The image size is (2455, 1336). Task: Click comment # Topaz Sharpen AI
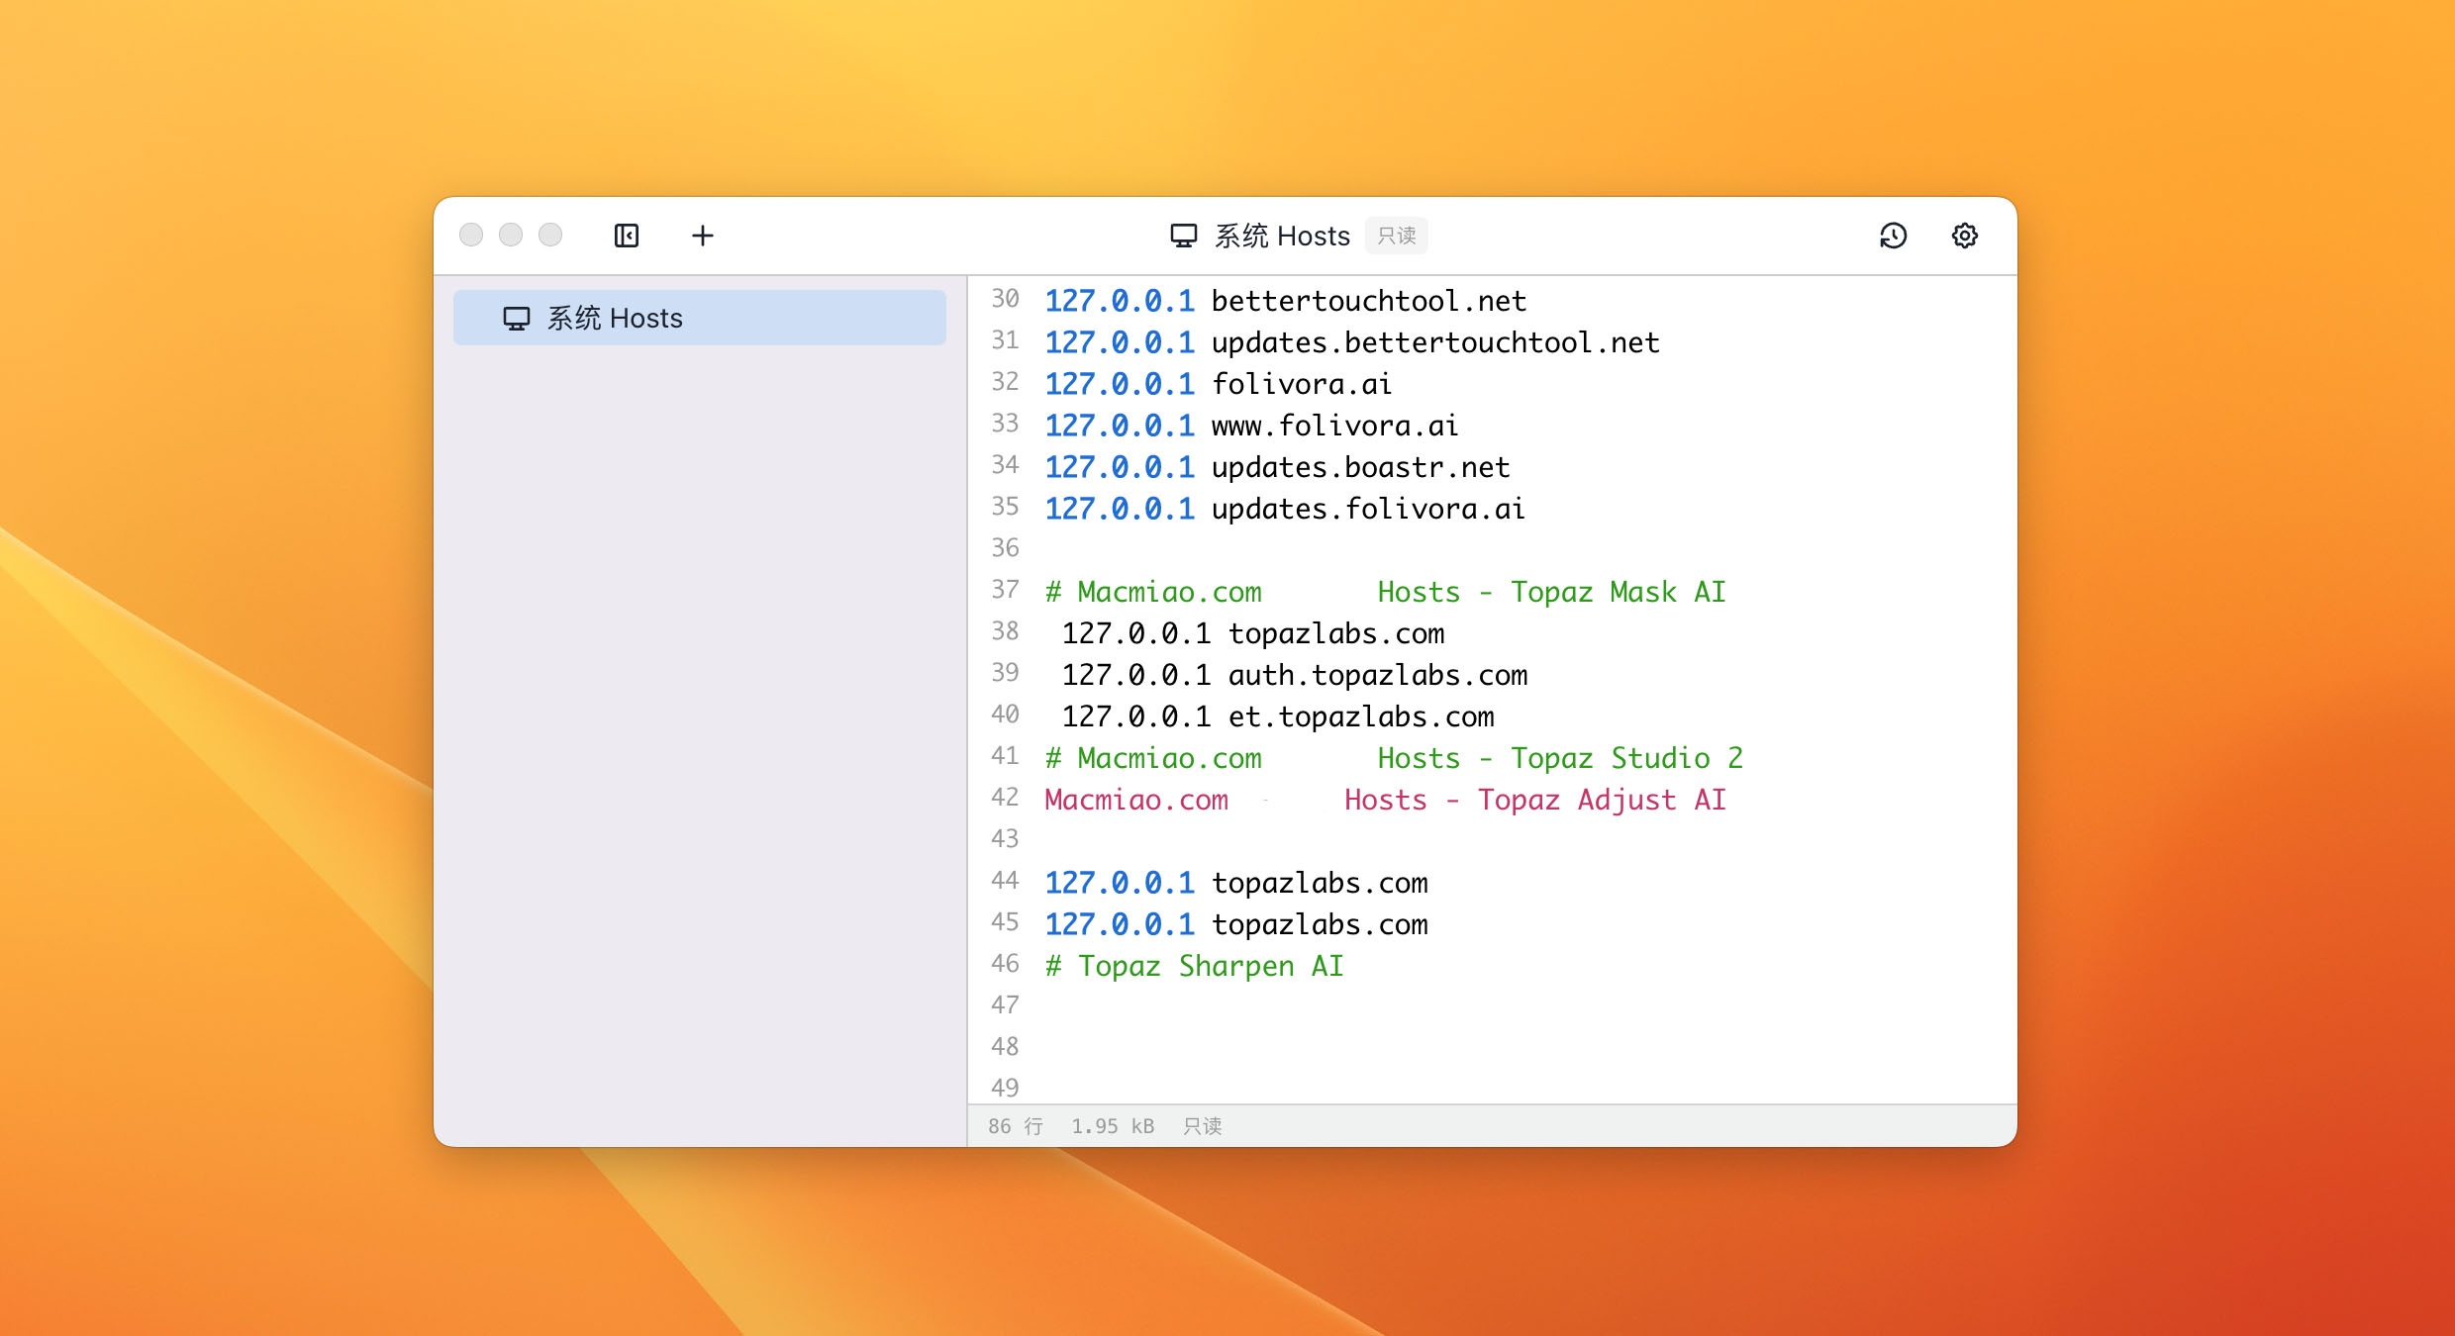1195,966
